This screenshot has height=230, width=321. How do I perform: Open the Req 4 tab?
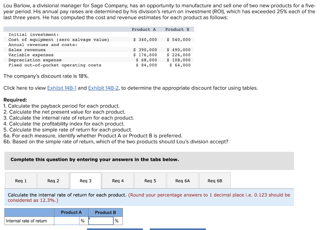point(118,180)
